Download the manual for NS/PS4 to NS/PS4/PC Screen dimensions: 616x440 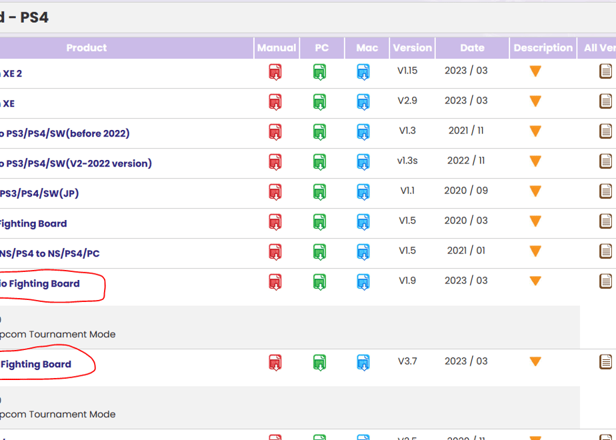point(275,252)
